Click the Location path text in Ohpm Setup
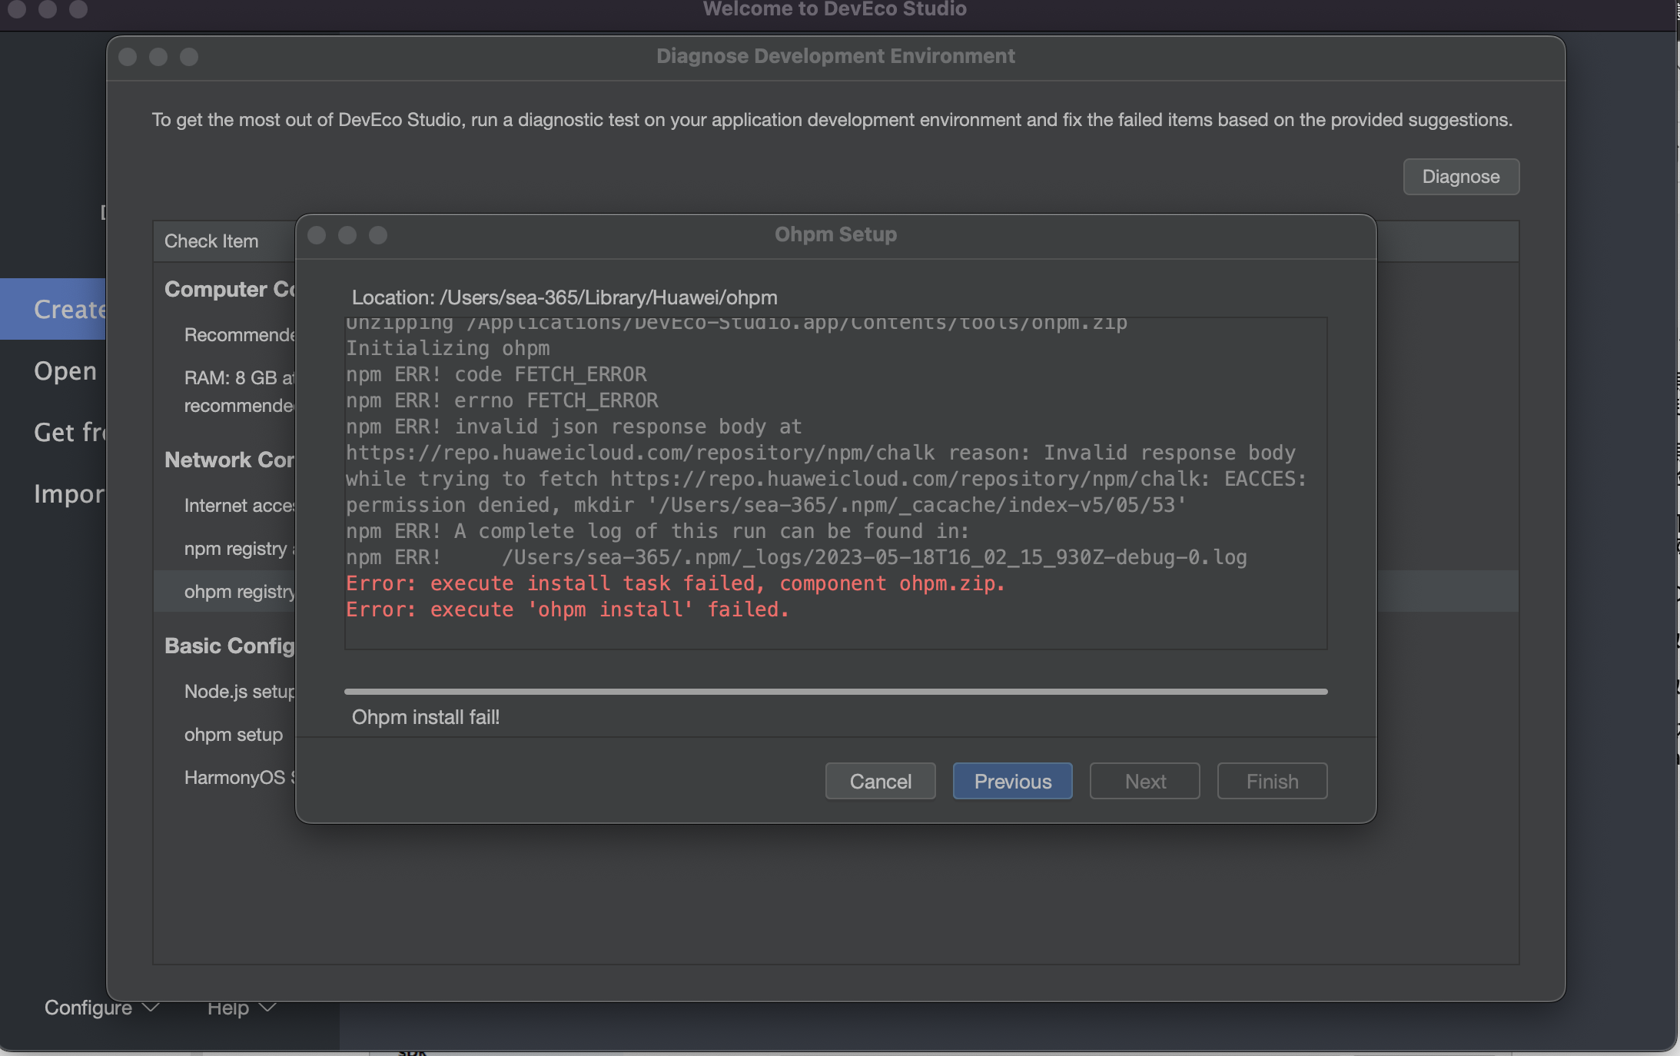This screenshot has height=1056, width=1680. 564,297
